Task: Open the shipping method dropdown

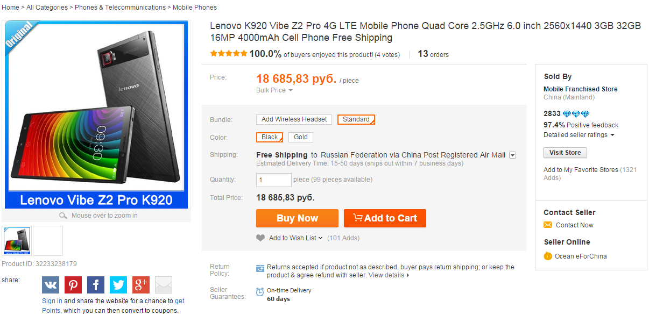Action: (x=513, y=155)
